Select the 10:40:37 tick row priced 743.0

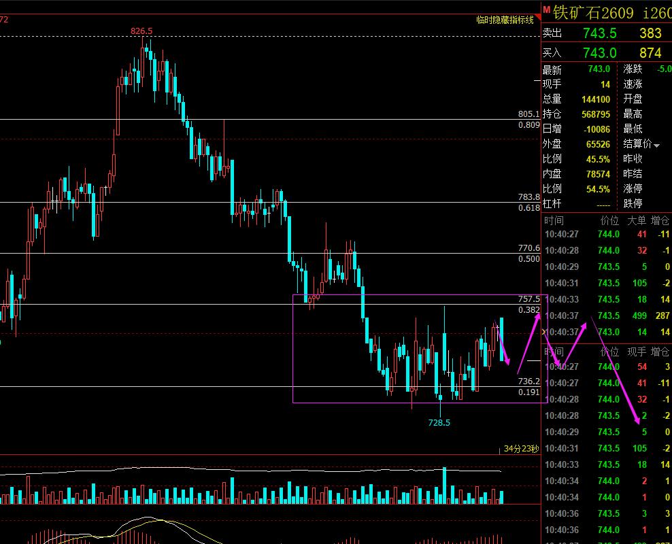point(607,332)
